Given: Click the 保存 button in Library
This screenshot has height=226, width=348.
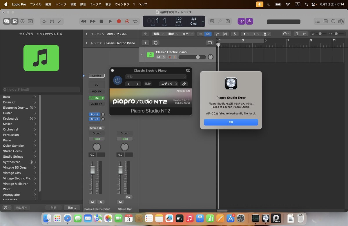Looking at the screenshot, I should point(72,208).
